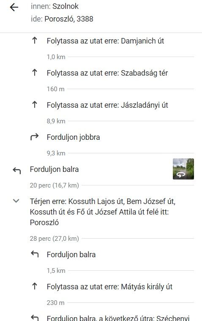Screen dimensions: 202x321
Task: Select the Forduljon balra step with photo
Action: click(54, 169)
